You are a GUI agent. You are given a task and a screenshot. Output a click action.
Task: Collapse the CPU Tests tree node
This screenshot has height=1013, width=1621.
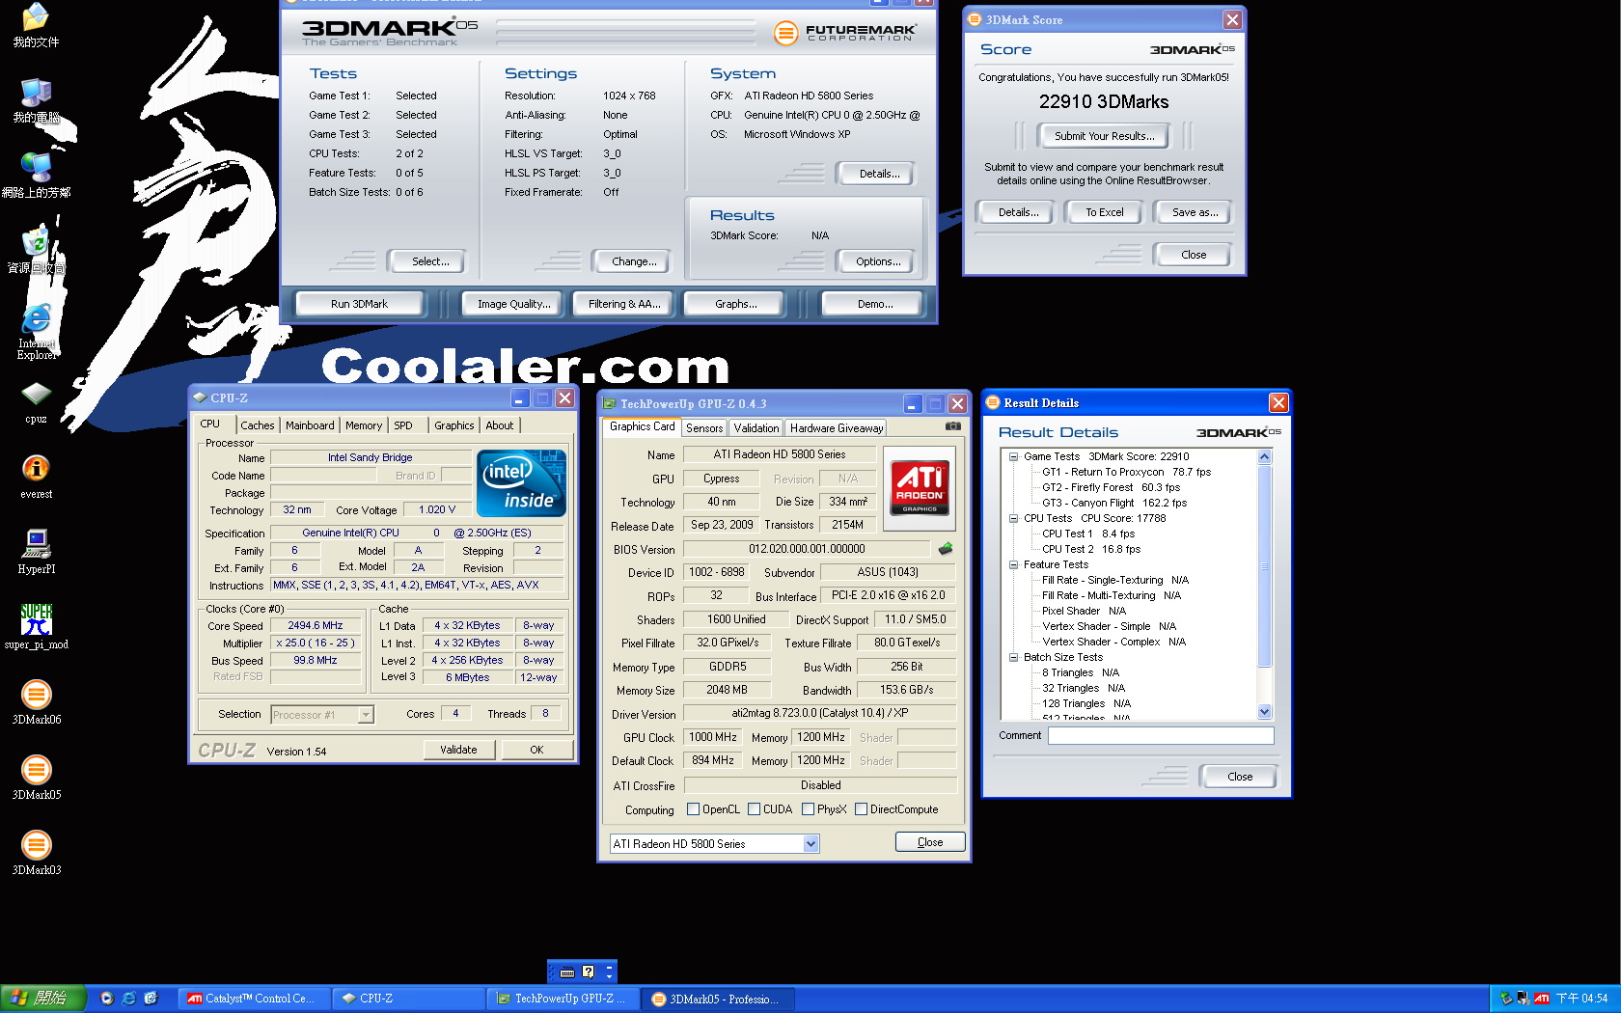click(1014, 518)
